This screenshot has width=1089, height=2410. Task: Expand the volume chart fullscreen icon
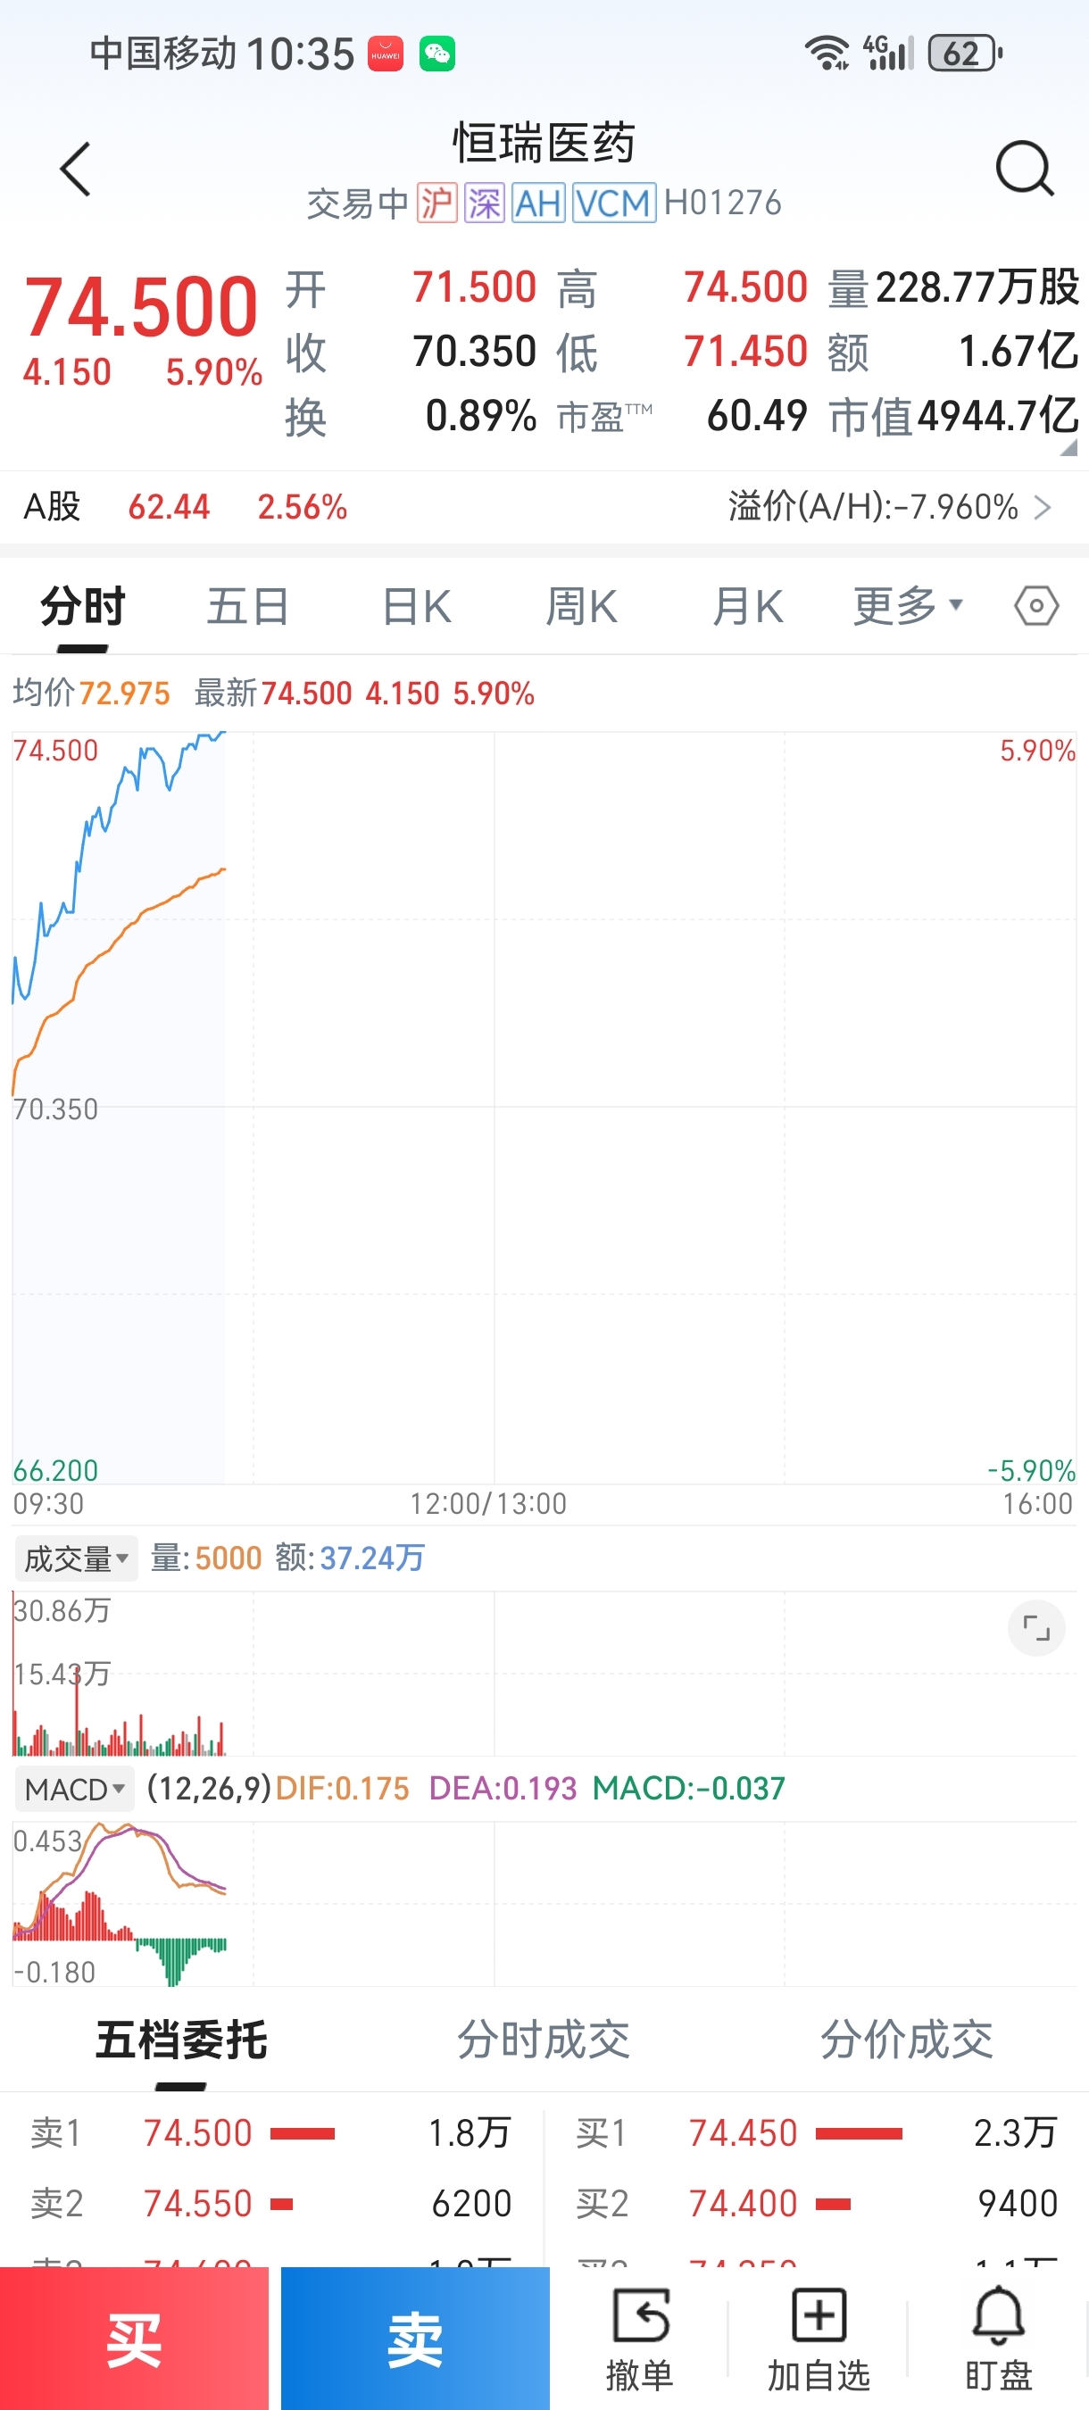1035,1629
